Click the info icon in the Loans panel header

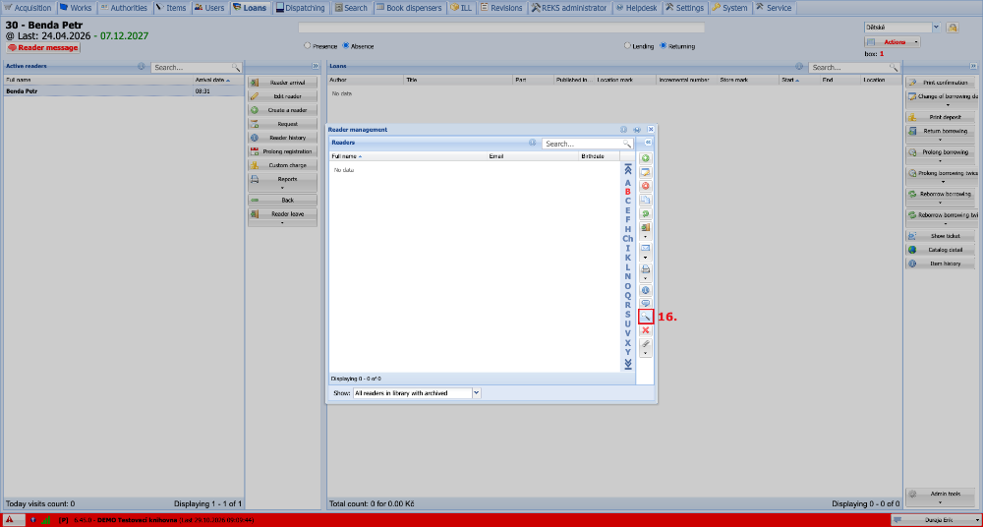point(799,67)
